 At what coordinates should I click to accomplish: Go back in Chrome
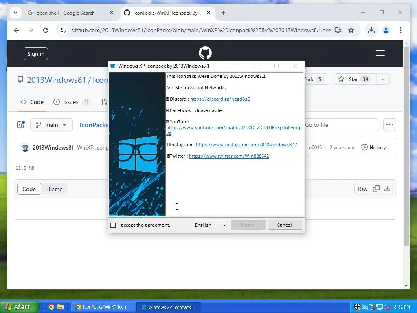point(16,30)
